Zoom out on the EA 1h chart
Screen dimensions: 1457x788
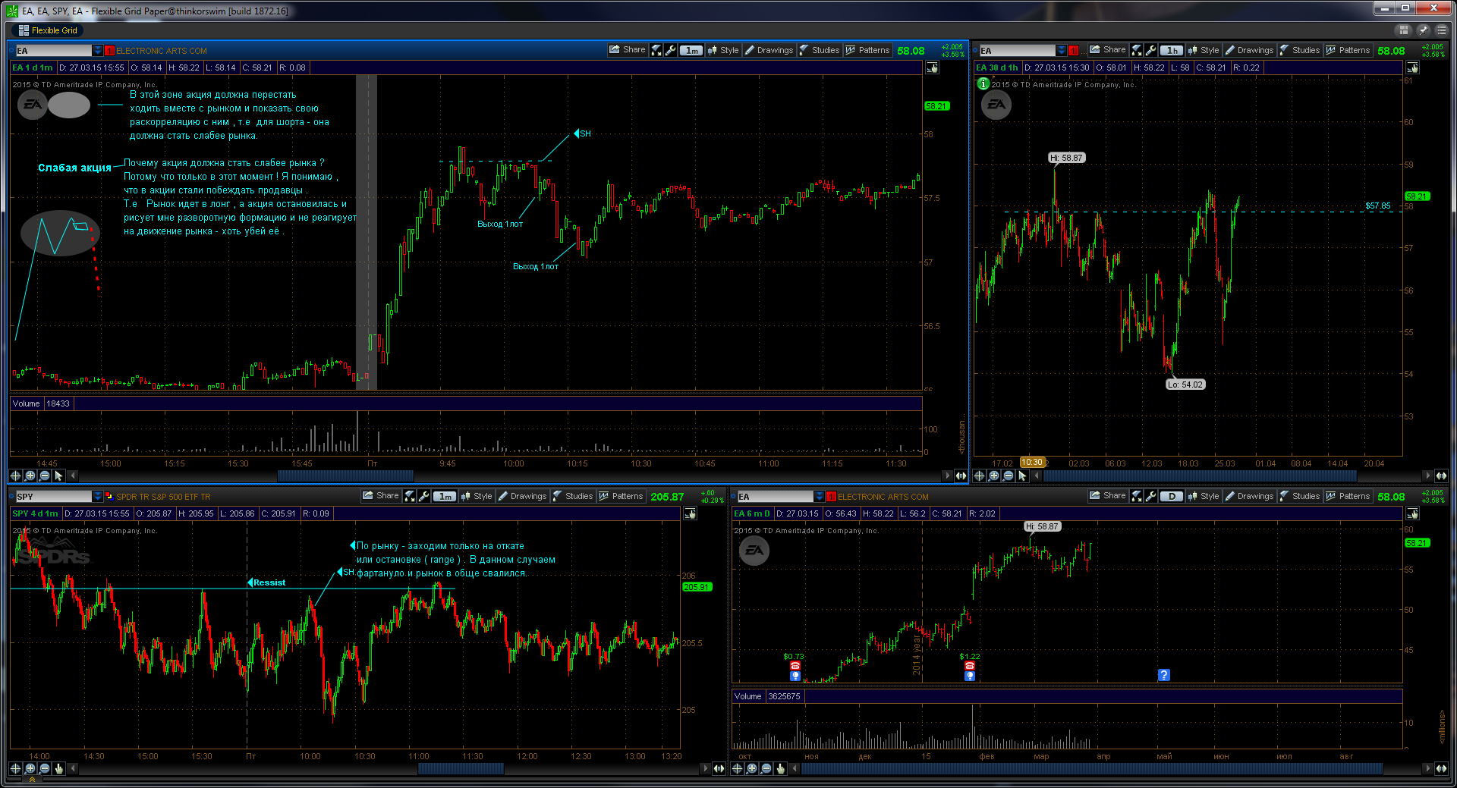pyautogui.click(x=1008, y=476)
